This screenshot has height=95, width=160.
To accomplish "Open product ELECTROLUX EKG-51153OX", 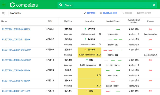I will [x=16, y=40].
